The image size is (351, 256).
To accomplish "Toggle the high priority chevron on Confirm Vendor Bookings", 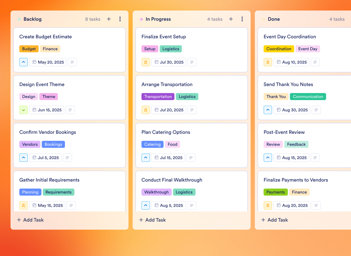I will 23,158.
